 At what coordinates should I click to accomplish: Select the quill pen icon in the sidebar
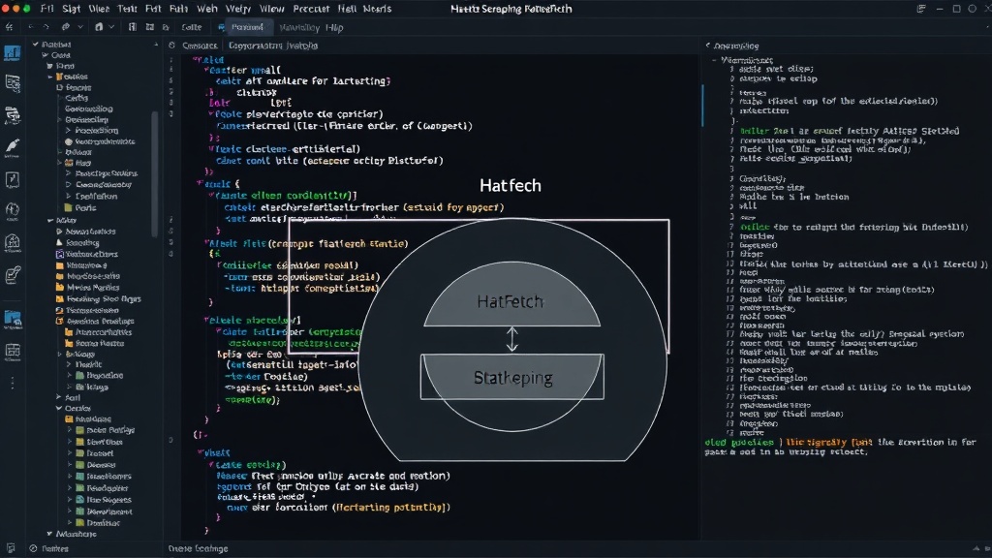[12, 147]
